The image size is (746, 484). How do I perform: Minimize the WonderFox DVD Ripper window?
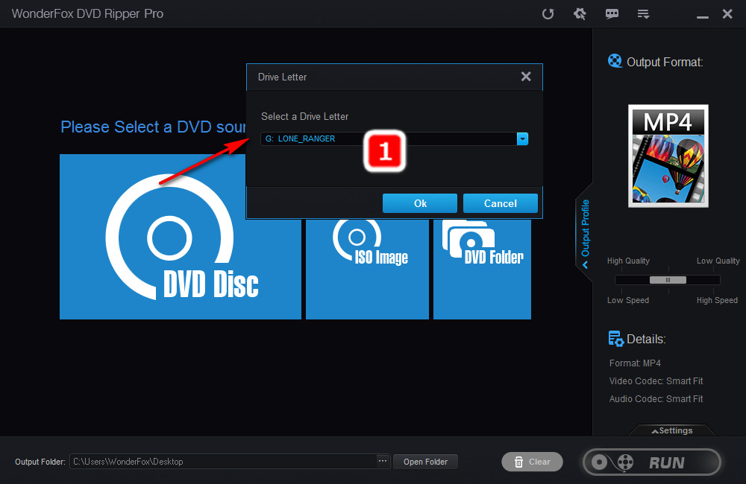point(703,16)
